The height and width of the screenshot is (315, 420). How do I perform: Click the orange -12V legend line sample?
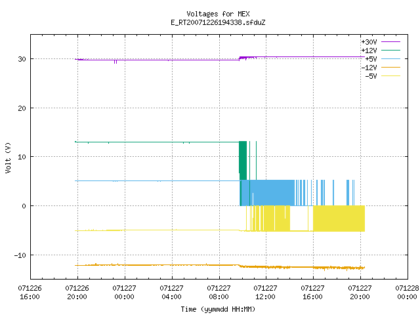[x=390, y=67]
